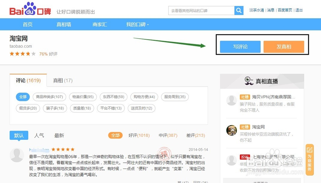
Task: Click the review date 2014-05-14
Action: pos(198,149)
